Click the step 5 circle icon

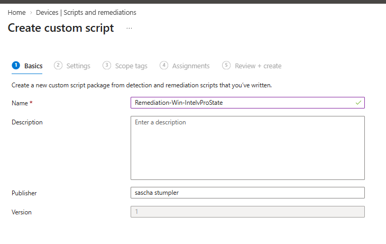point(226,65)
